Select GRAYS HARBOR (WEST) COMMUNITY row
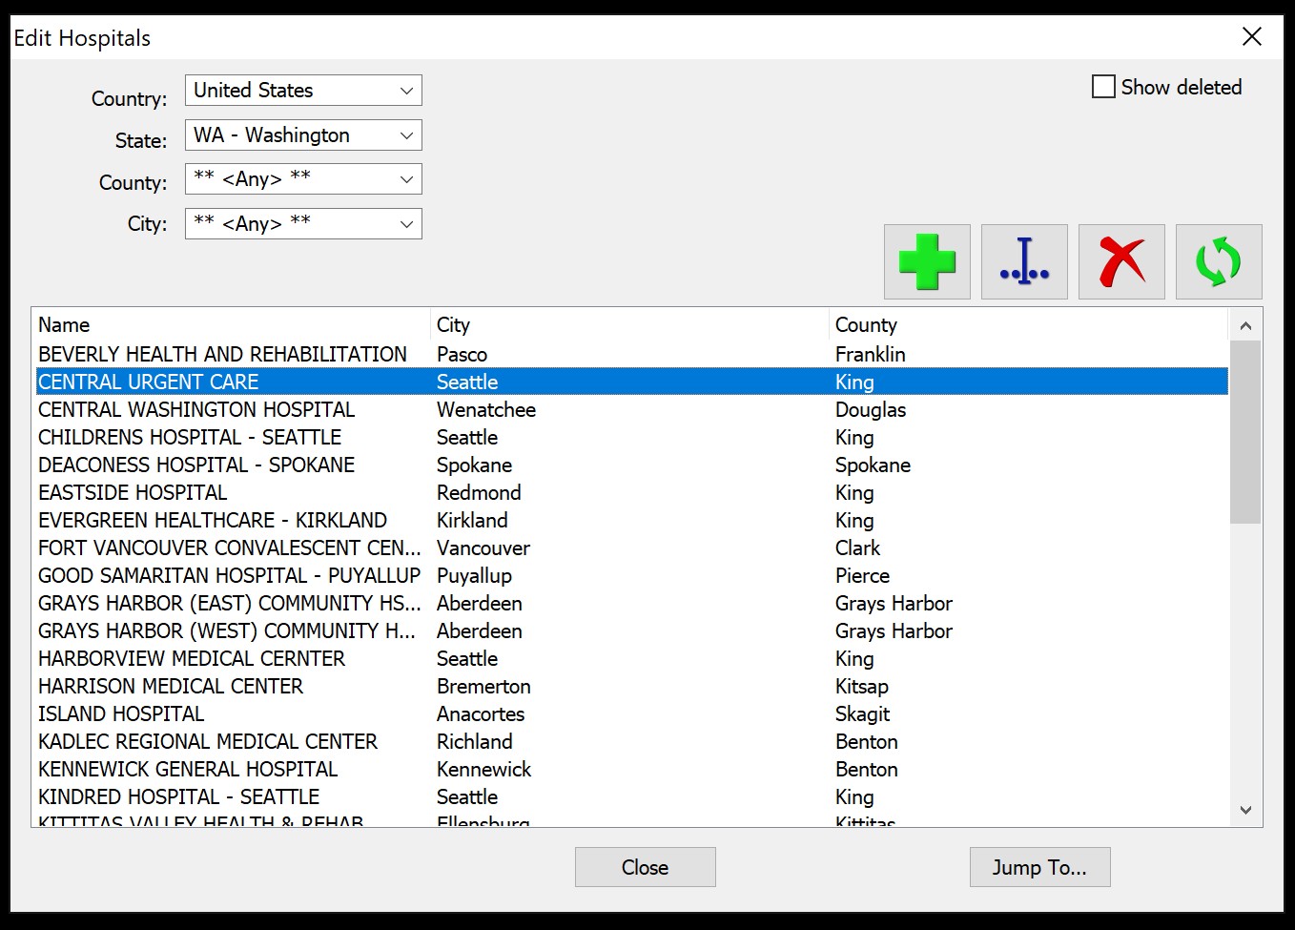Image resolution: width=1295 pixels, height=930 pixels. click(x=630, y=630)
